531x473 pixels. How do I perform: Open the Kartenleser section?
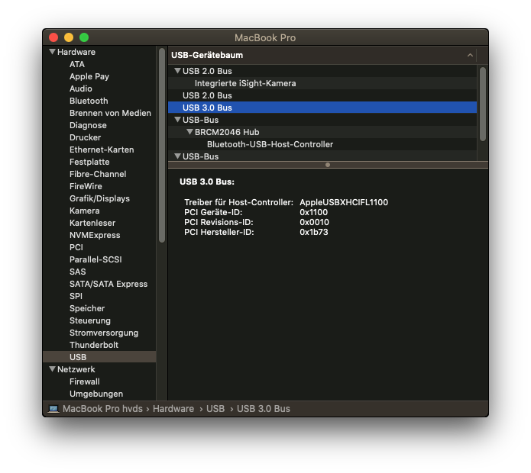coord(92,223)
